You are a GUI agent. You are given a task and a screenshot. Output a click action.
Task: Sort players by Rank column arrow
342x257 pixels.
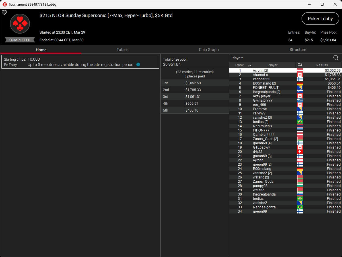pos(250,65)
